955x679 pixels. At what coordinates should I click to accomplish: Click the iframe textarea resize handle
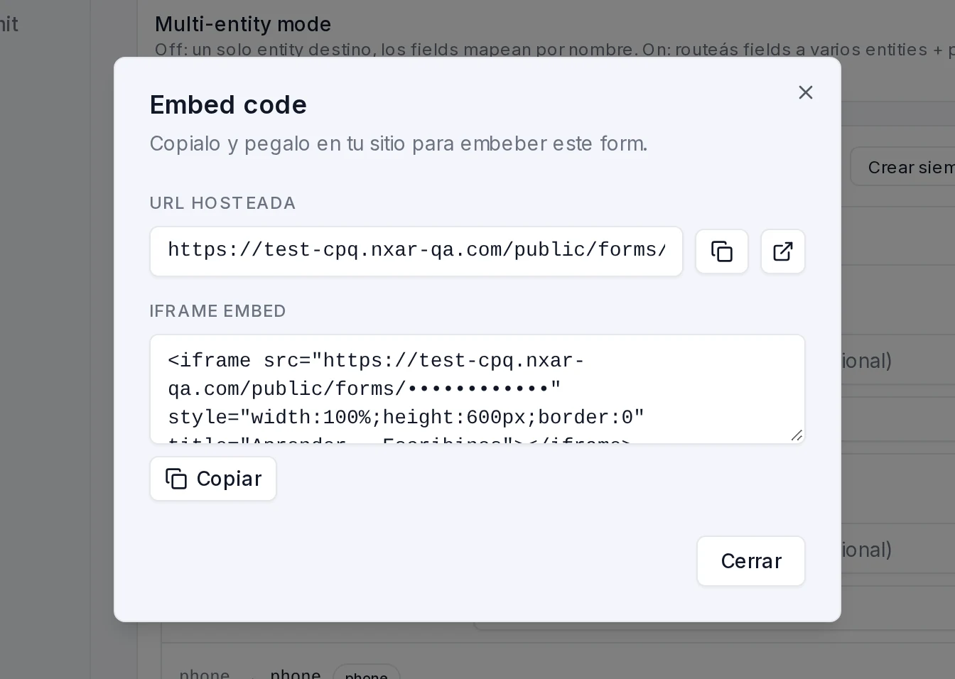click(797, 435)
